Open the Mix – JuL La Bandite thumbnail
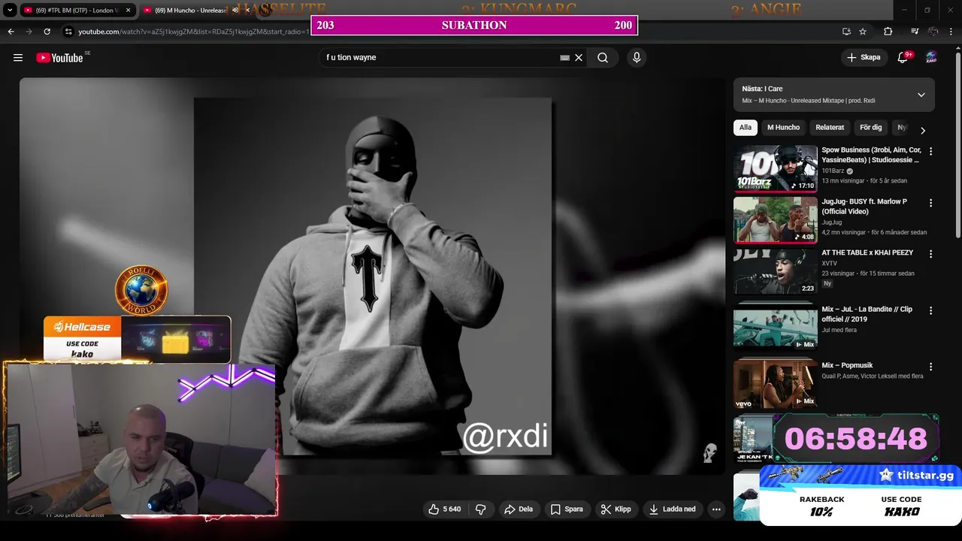Image resolution: width=962 pixels, height=541 pixels. tap(776, 327)
